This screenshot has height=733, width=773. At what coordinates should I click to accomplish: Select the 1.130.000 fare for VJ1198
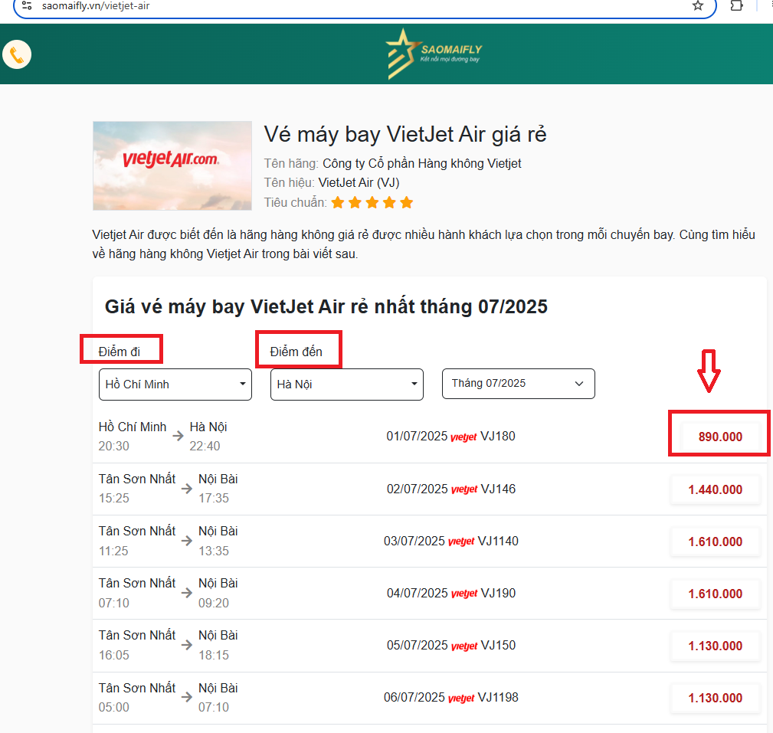[x=716, y=698]
